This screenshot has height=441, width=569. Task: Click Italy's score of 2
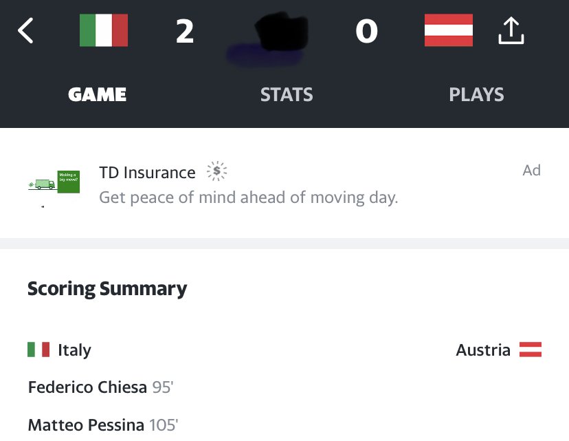[185, 32]
